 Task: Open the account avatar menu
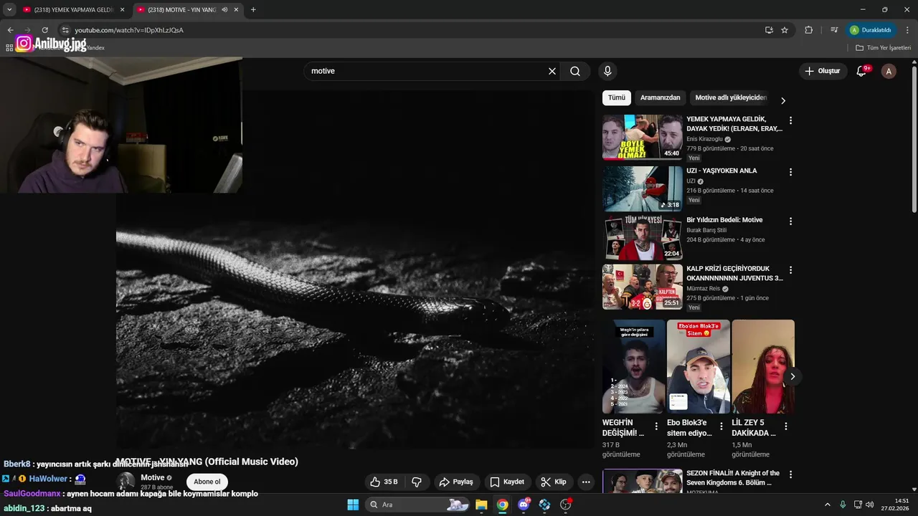click(x=889, y=71)
